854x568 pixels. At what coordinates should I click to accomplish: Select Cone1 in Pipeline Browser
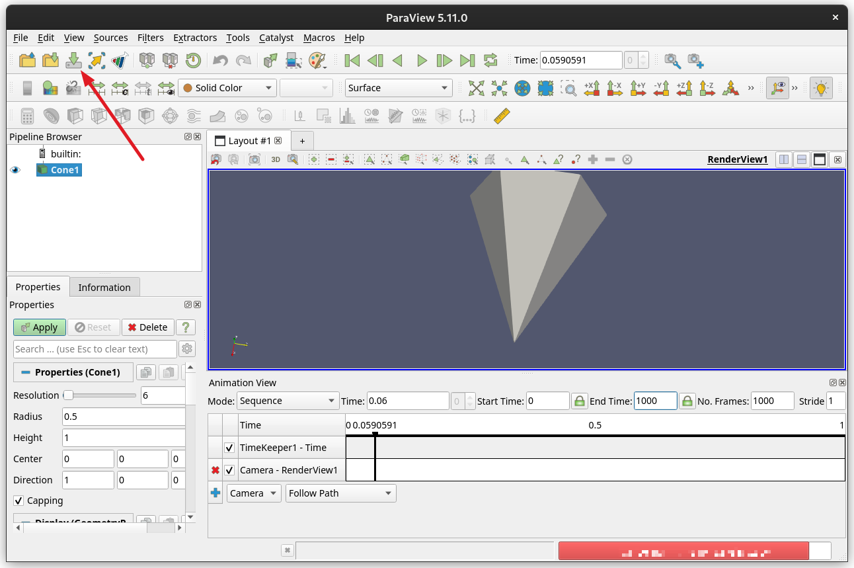pyautogui.click(x=59, y=170)
